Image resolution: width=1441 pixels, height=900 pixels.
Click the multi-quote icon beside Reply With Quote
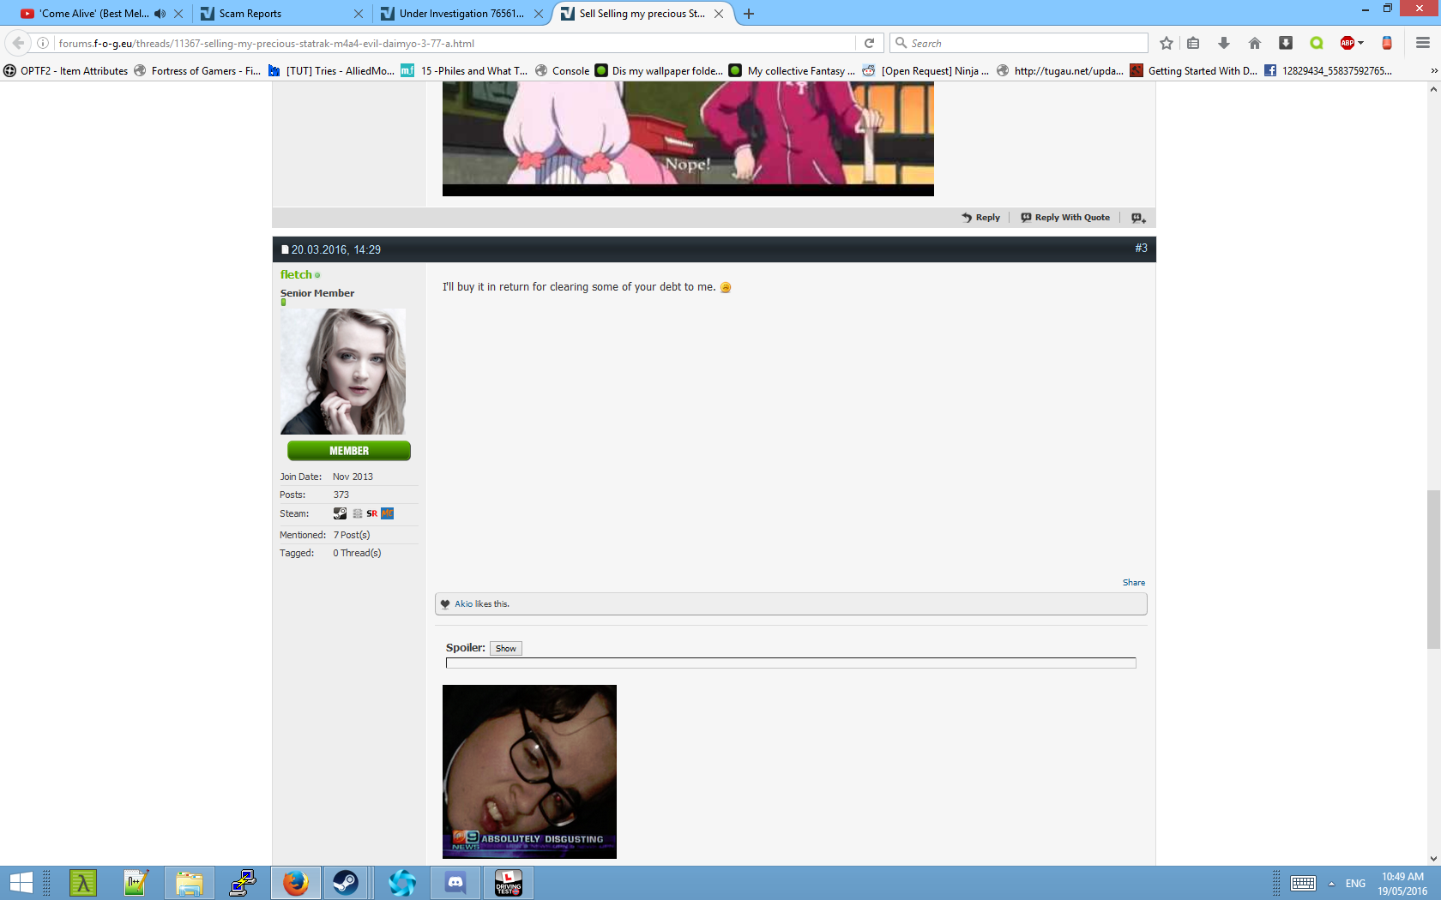pos(1138,218)
